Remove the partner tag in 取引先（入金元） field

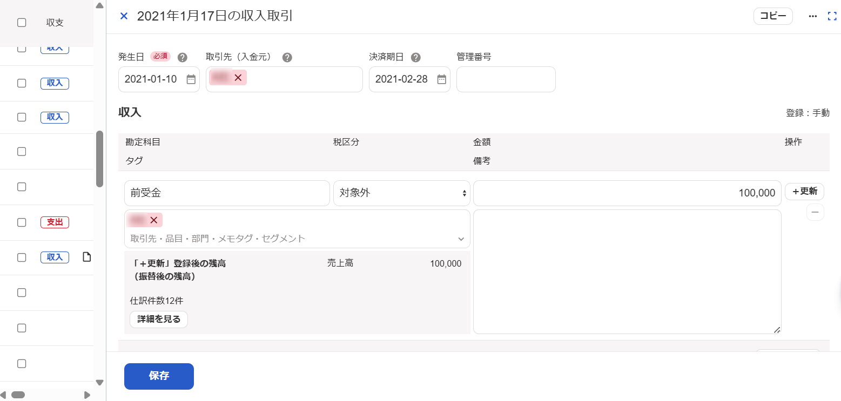[238, 78]
